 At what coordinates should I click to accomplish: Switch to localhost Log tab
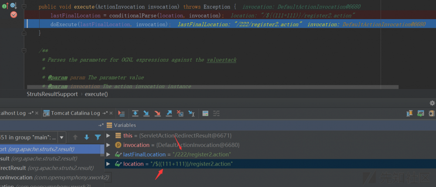coord(13,113)
